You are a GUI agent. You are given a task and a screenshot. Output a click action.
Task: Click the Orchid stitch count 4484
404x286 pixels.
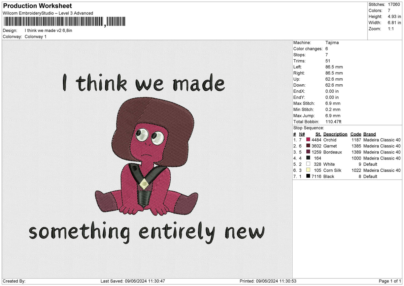coord(316,140)
